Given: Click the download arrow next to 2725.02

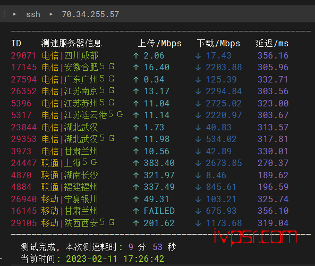Looking at the screenshot, I should click(198, 103).
